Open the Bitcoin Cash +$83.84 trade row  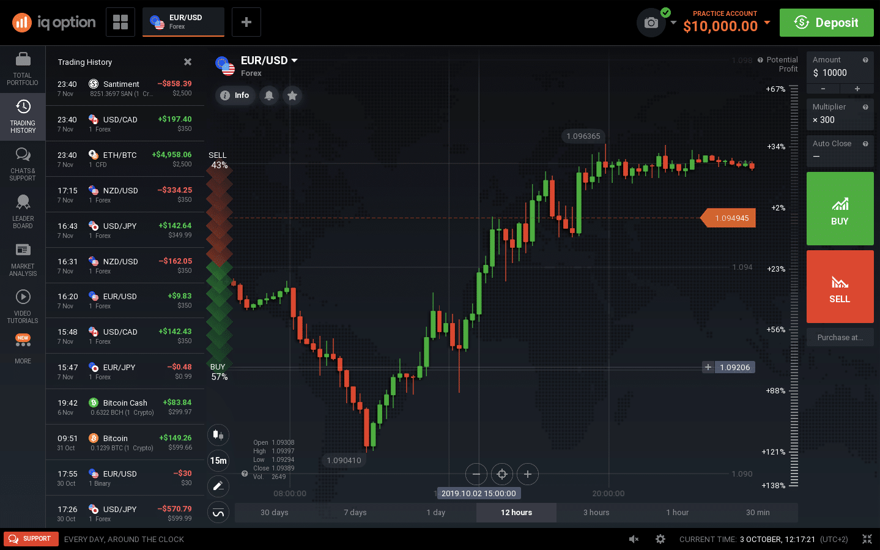click(x=125, y=407)
